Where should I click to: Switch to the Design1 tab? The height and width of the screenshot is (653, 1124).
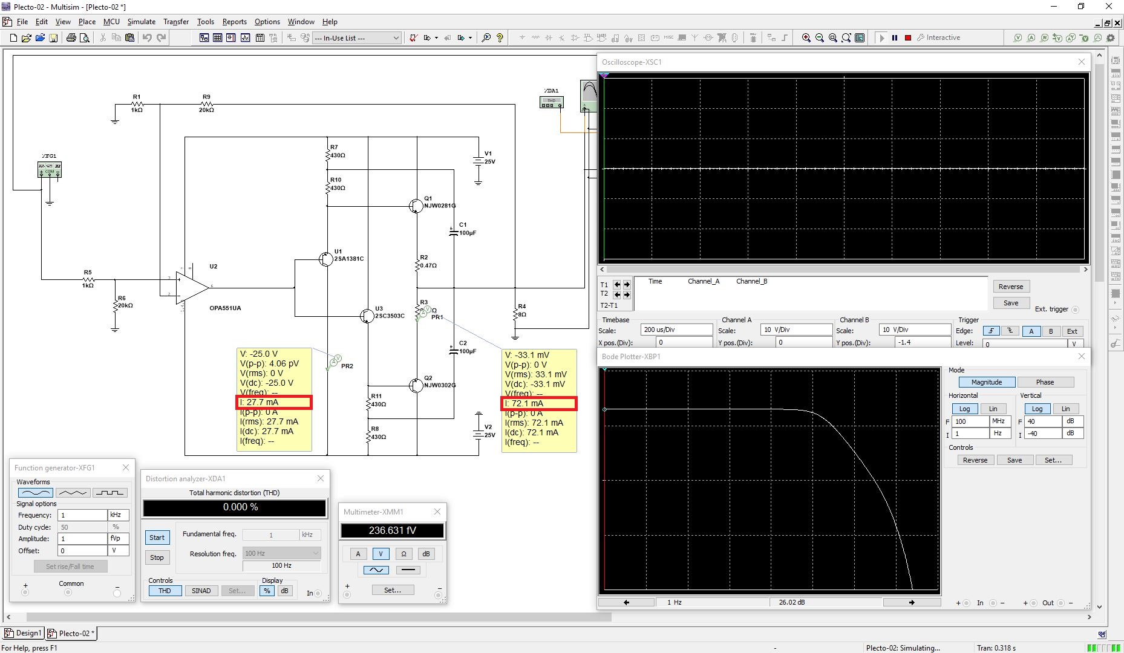23,633
